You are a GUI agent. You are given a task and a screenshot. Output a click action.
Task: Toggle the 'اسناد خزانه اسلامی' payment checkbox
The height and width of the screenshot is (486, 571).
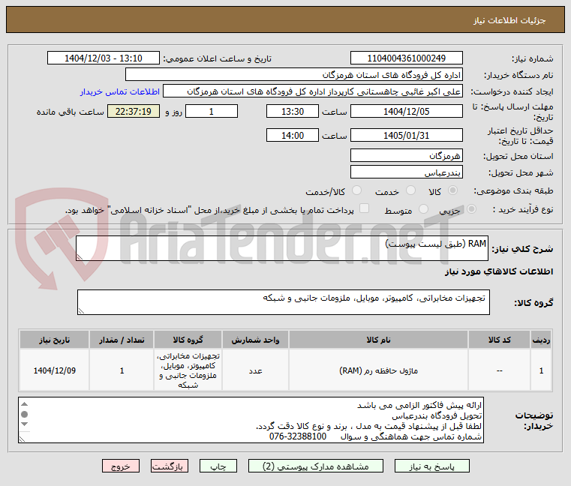click(x=364, y=208)
